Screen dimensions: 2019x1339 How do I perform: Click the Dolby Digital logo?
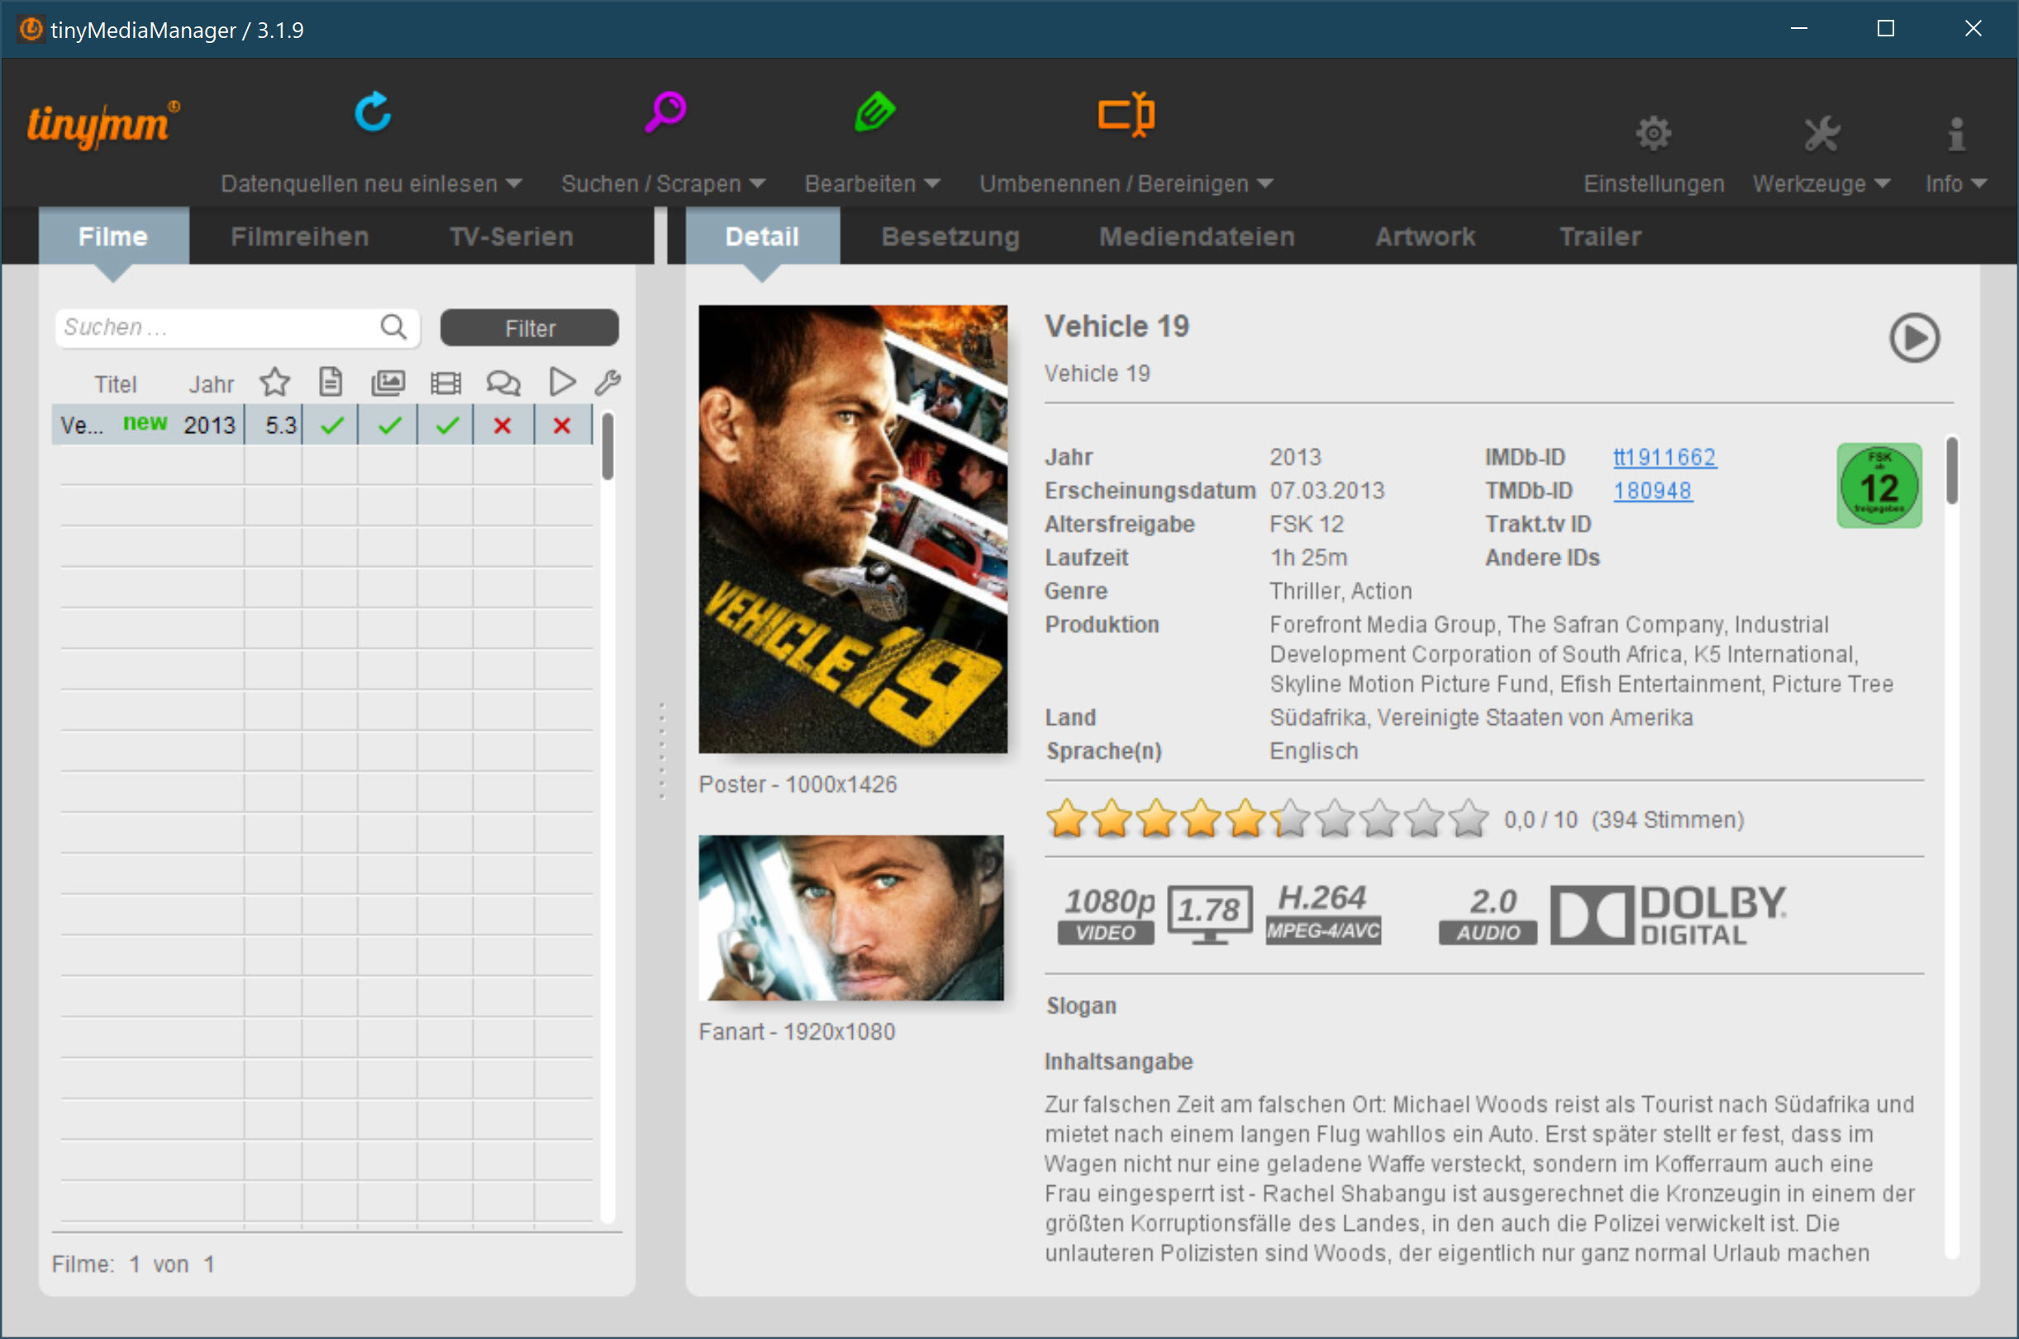tap(1668, 915)
